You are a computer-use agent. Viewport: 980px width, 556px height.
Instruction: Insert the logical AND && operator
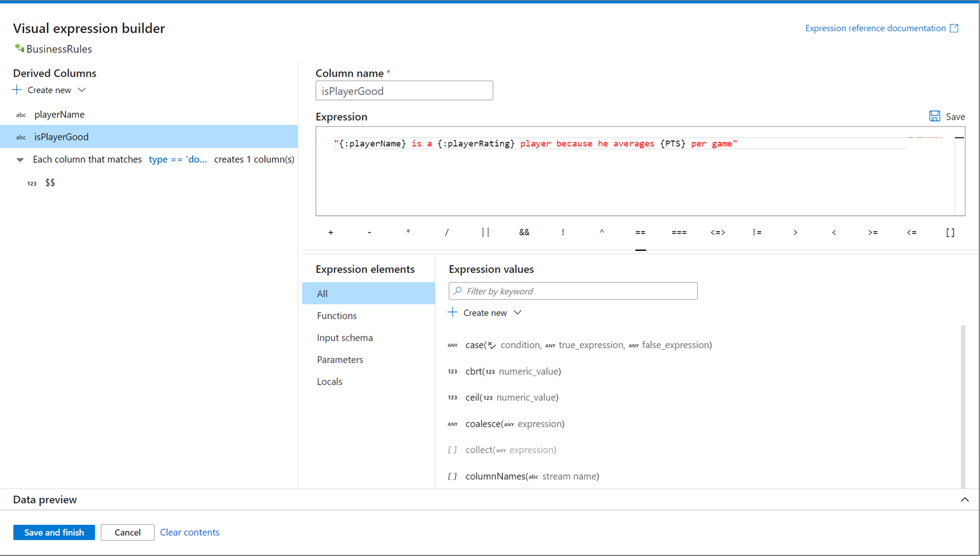click(524, 233)
